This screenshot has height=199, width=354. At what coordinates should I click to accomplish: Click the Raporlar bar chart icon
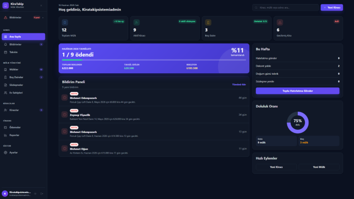click(x=6, y=135)
